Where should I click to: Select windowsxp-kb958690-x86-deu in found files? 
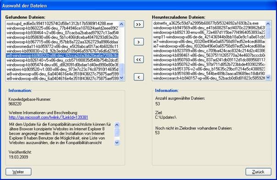click(x=62, y=37)
